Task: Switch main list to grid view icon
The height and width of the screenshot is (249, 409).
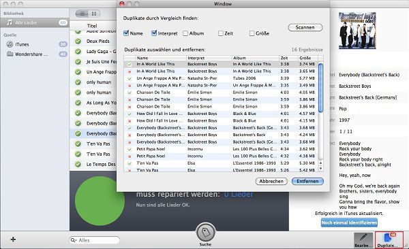Action: 94,14
